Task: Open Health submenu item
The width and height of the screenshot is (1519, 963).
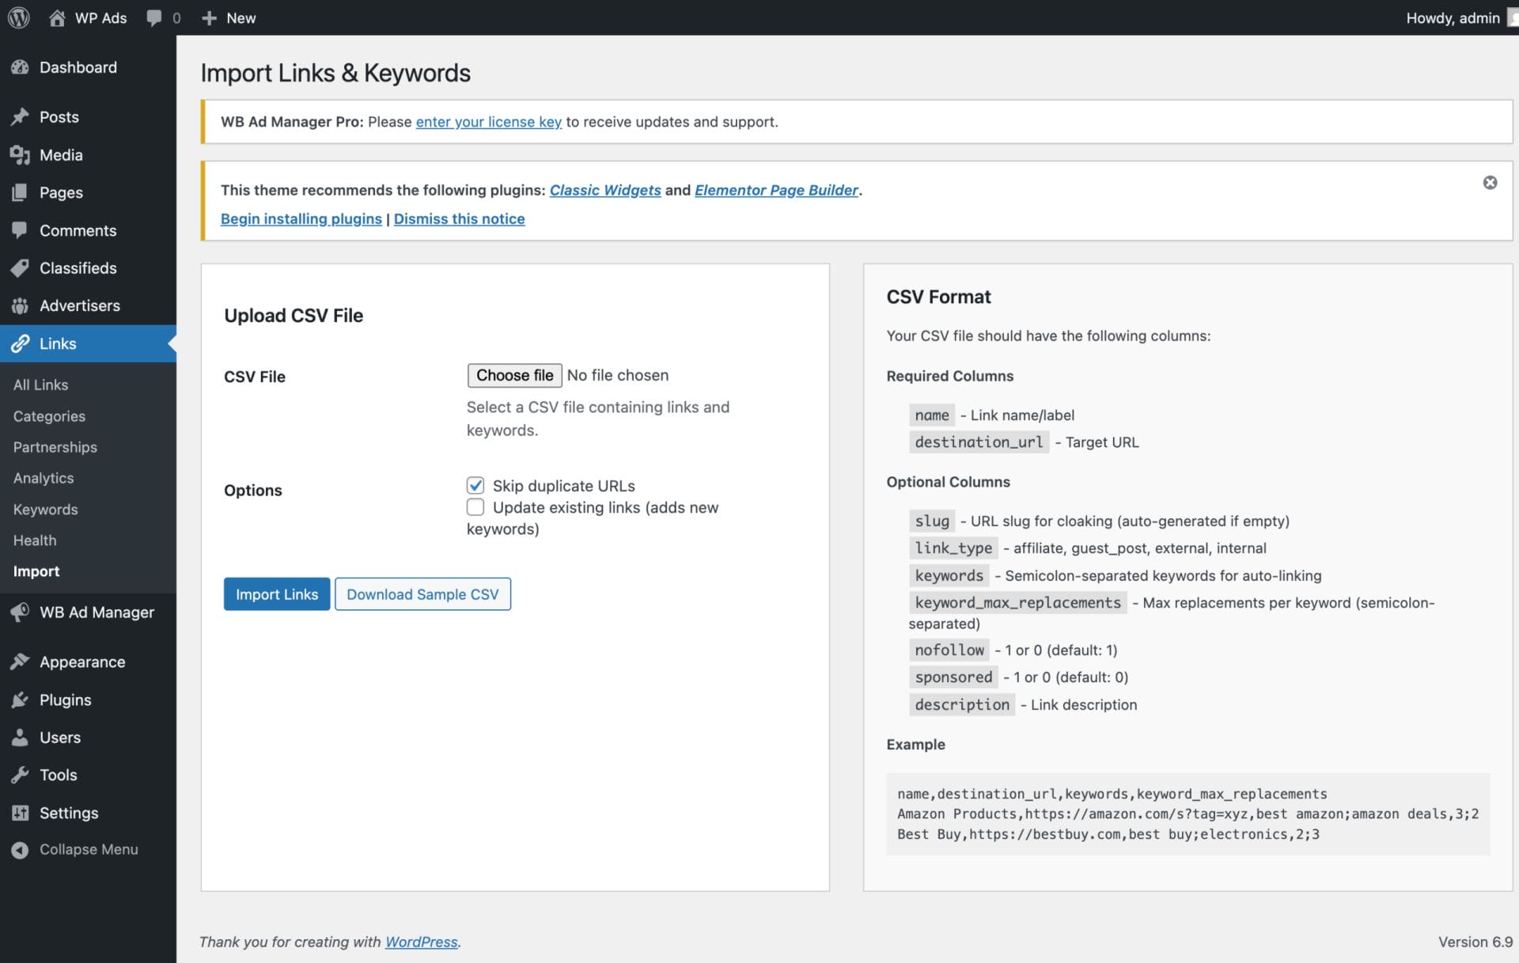Action: tap(35, 540)
